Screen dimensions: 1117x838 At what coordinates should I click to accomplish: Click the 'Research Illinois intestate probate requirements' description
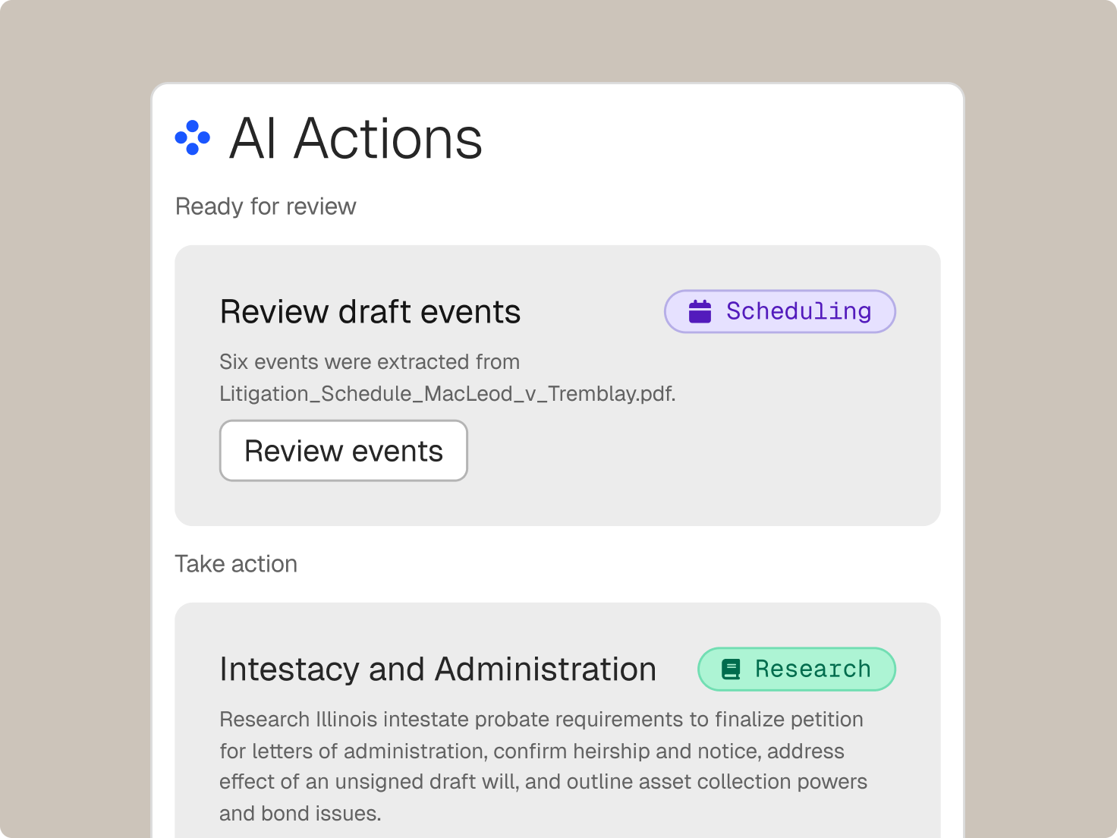[x=543, y=766]
